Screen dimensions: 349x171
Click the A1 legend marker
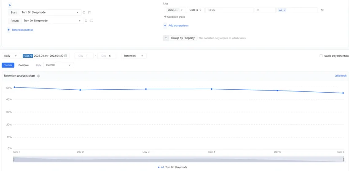click(x=159, y=167)
